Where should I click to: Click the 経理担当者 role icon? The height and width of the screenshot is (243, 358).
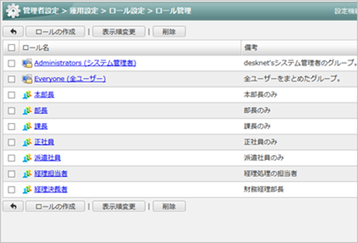(27, 174)
